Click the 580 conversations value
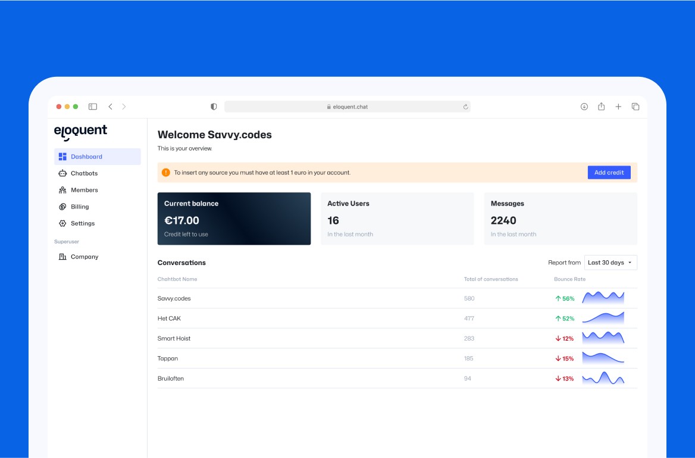Viewport: 695px width, 458px height. [469, 298]
